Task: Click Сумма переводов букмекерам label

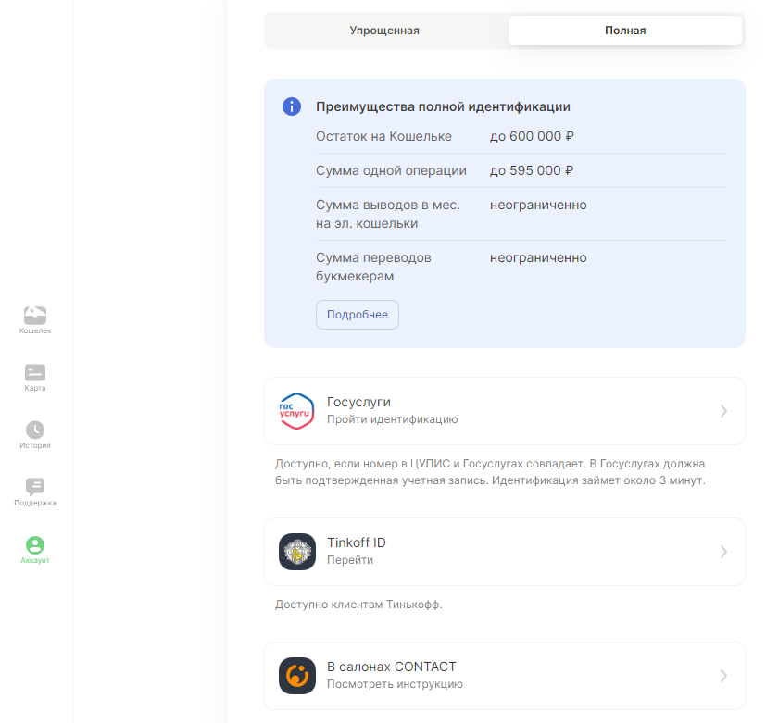Action: 373,267
